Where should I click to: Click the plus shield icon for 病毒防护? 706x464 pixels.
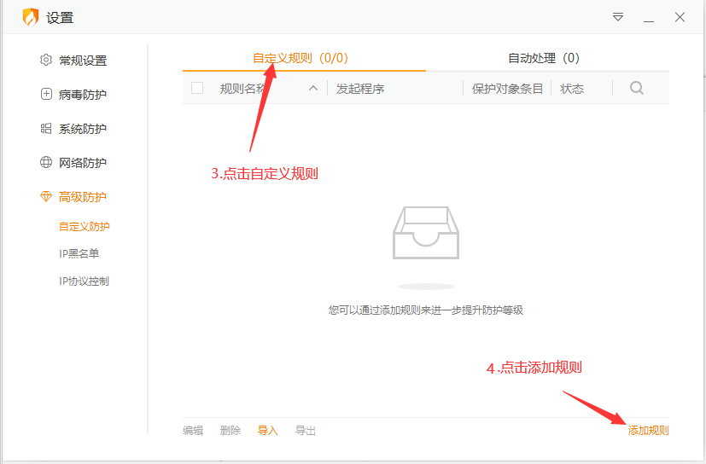[46, 95]
